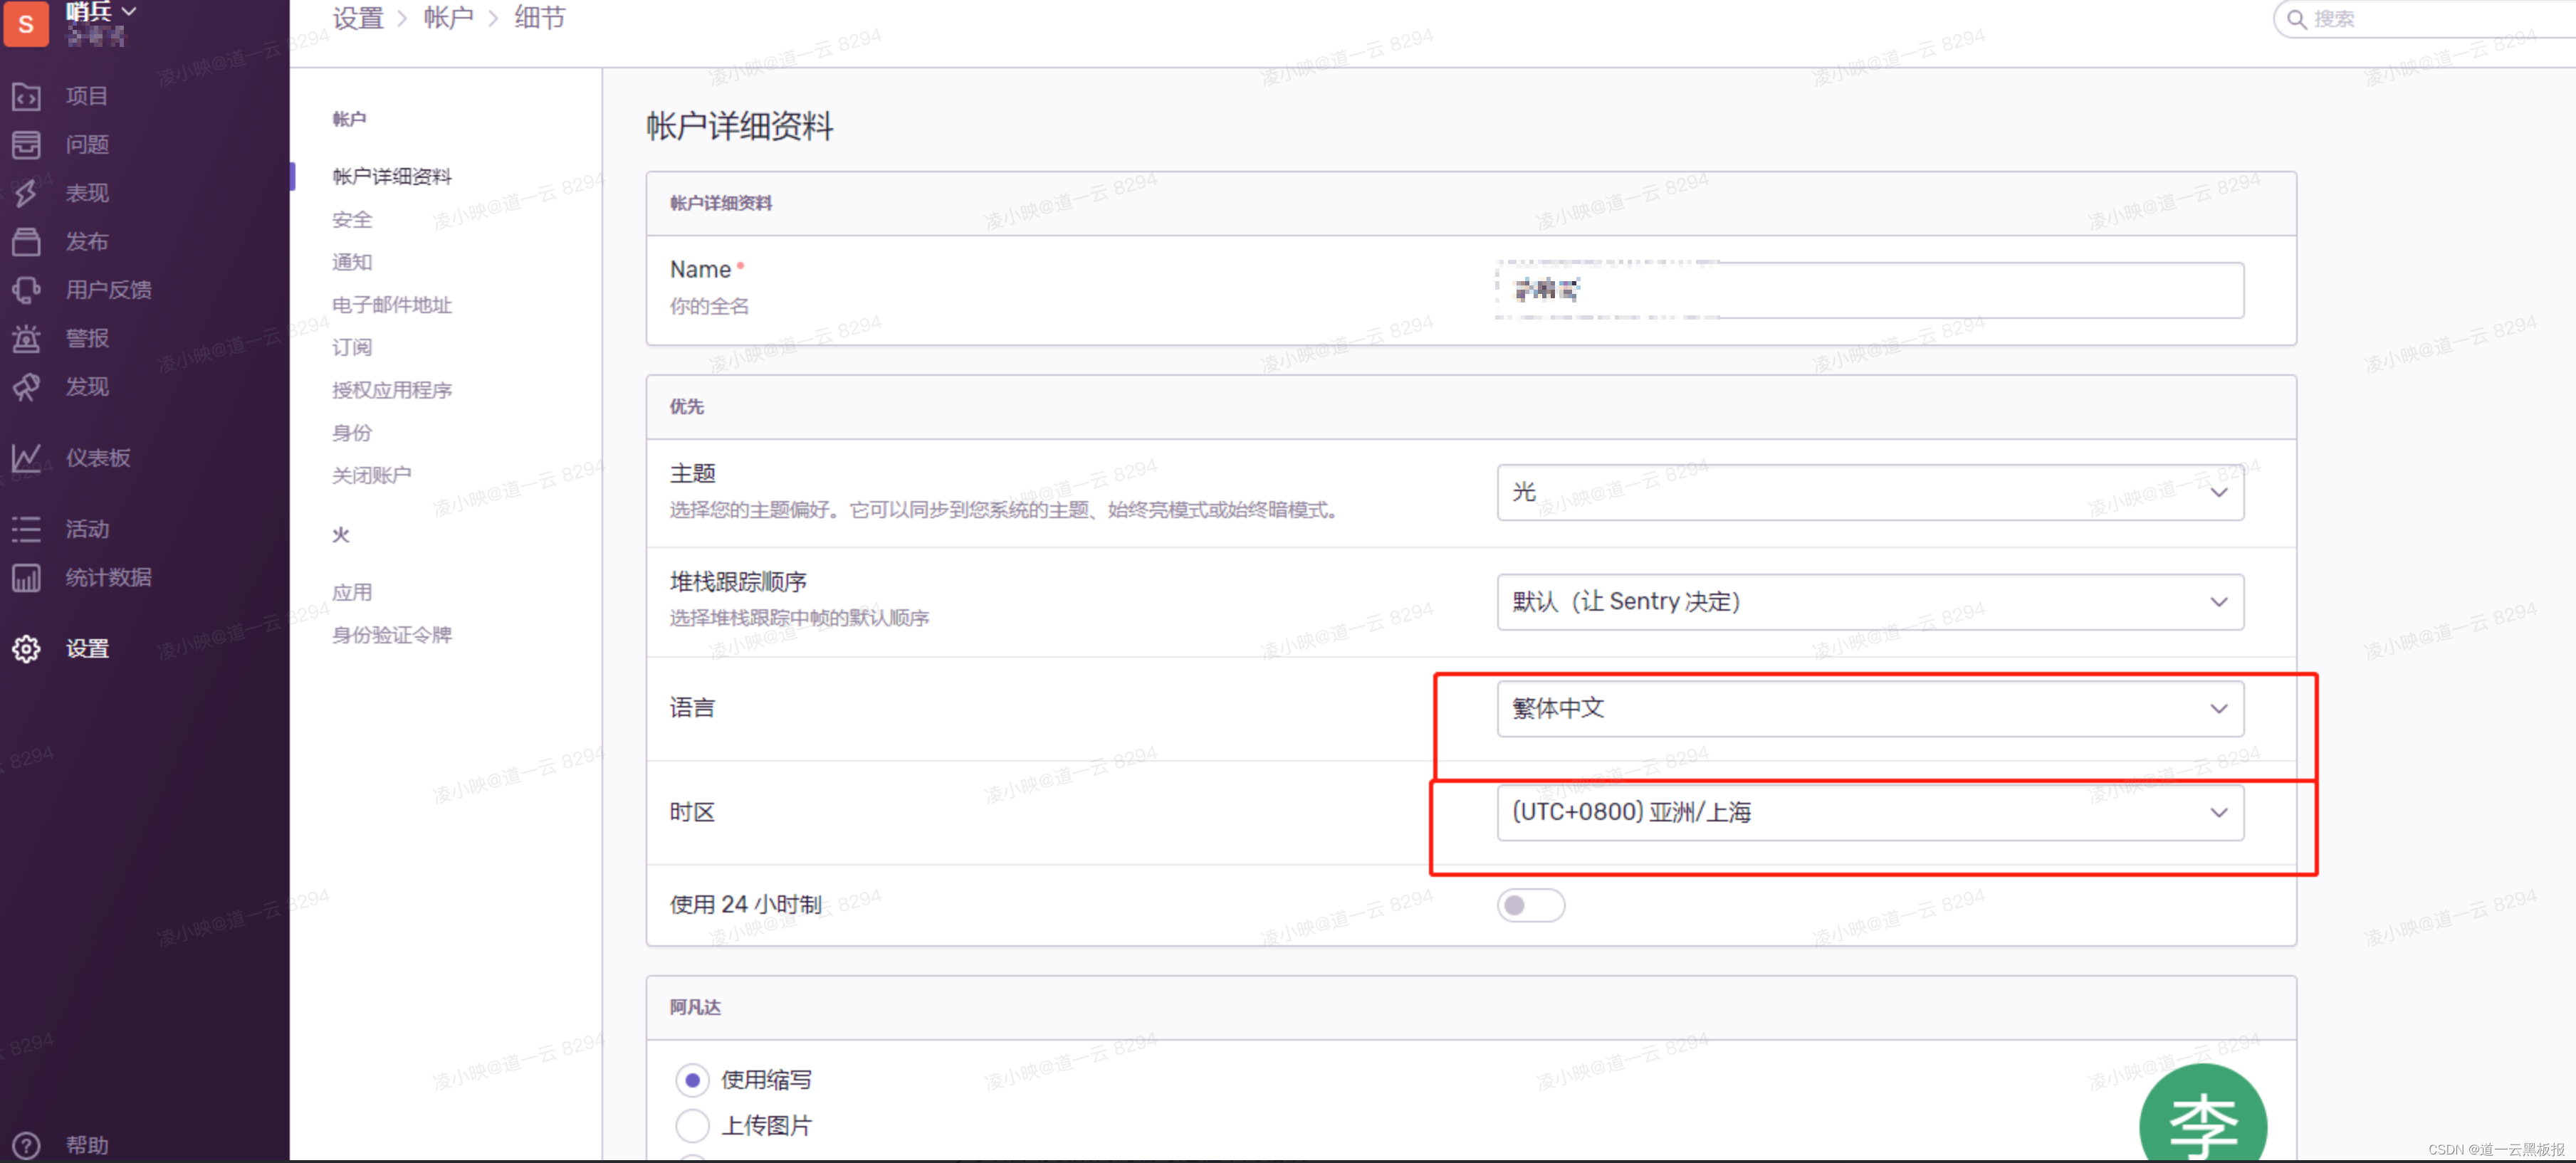Open the 问题 issues icon
This screenshot has width=2576, height=1163.
click(x=26, y=144)
